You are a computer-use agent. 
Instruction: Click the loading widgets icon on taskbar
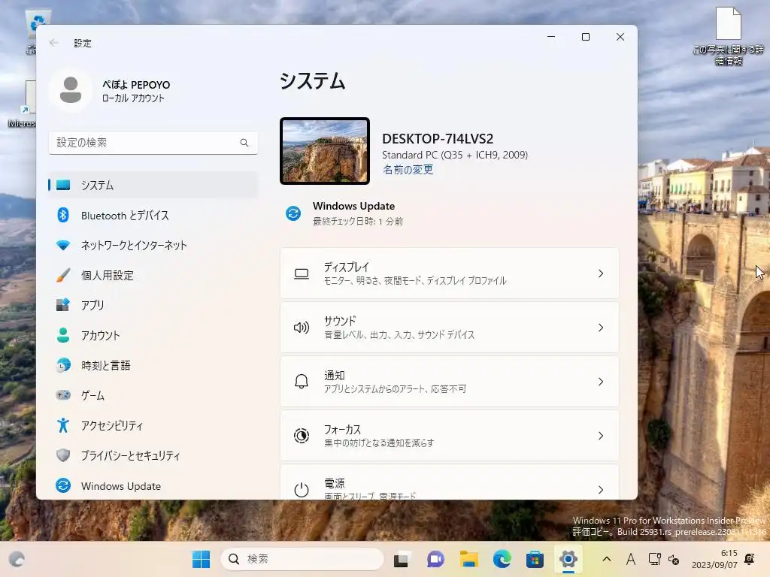pos(17,559)
